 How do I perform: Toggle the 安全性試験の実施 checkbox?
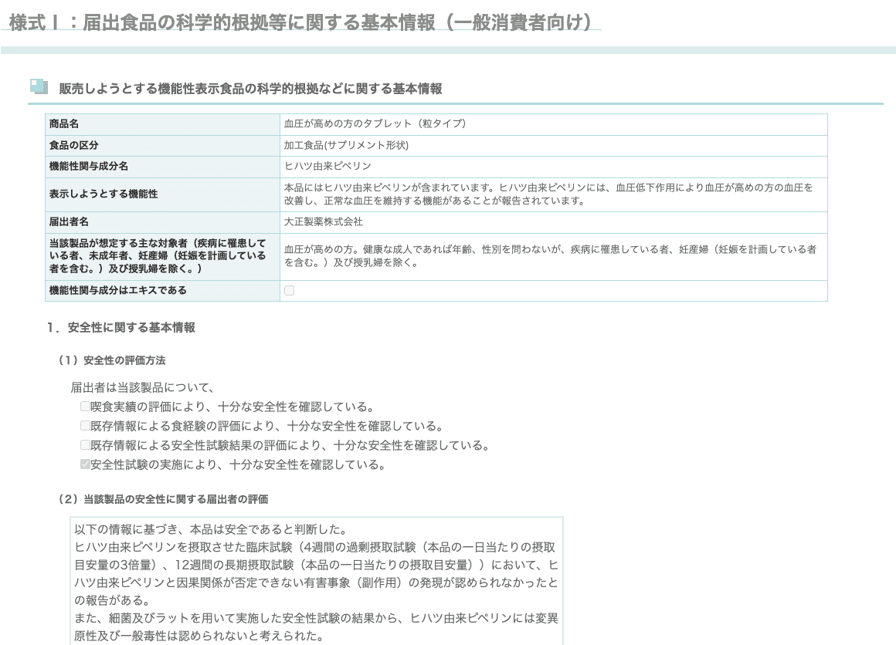[85, 464]
